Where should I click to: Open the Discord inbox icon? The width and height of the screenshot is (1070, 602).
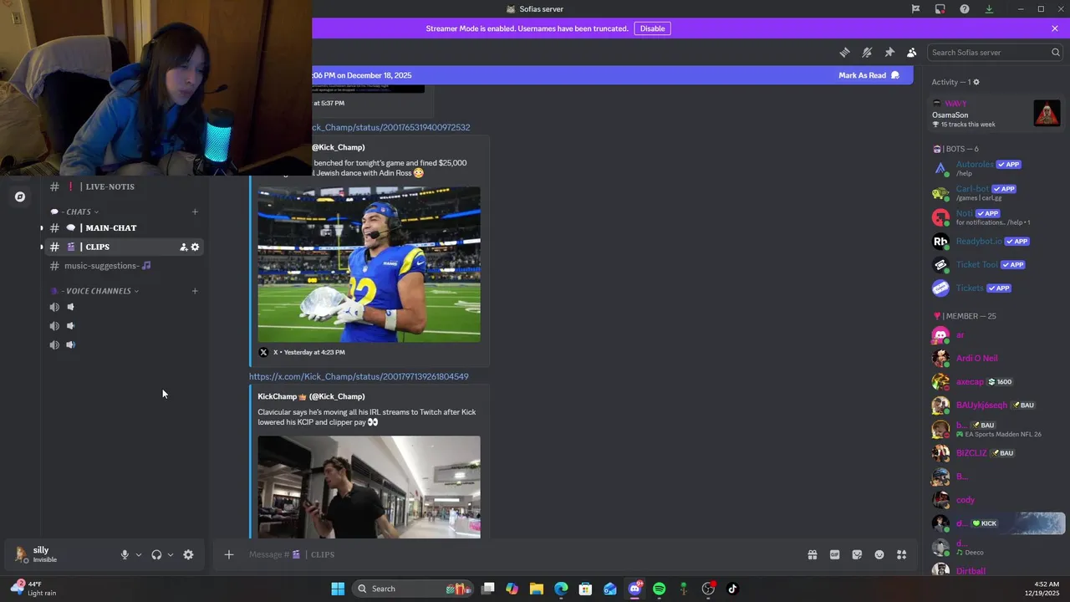[940, 9]
